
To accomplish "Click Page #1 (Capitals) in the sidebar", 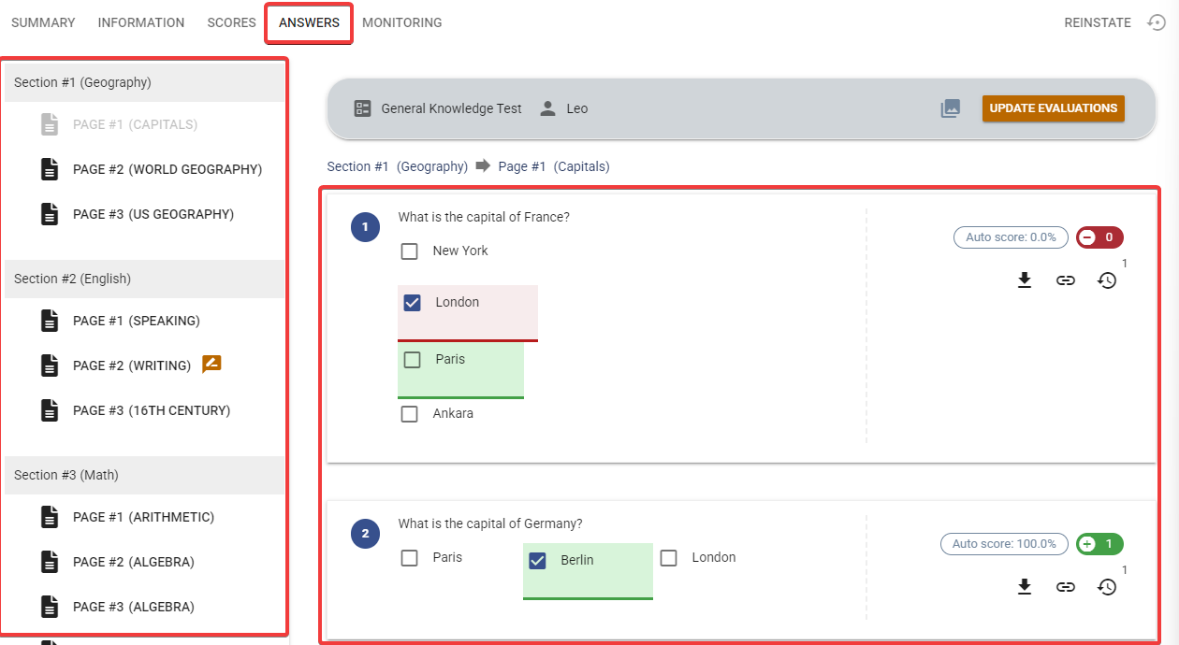I will click(136, 124).
